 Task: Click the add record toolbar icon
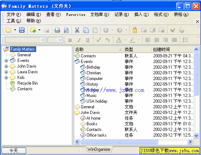click(144, 30)
